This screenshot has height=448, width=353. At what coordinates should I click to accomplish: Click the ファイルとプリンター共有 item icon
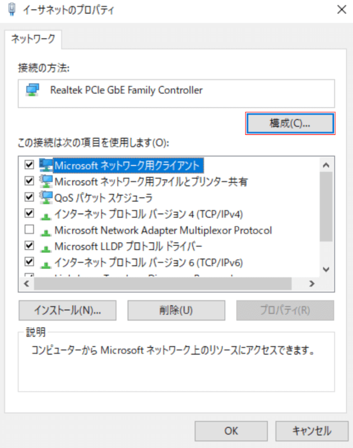coord(45,181)
